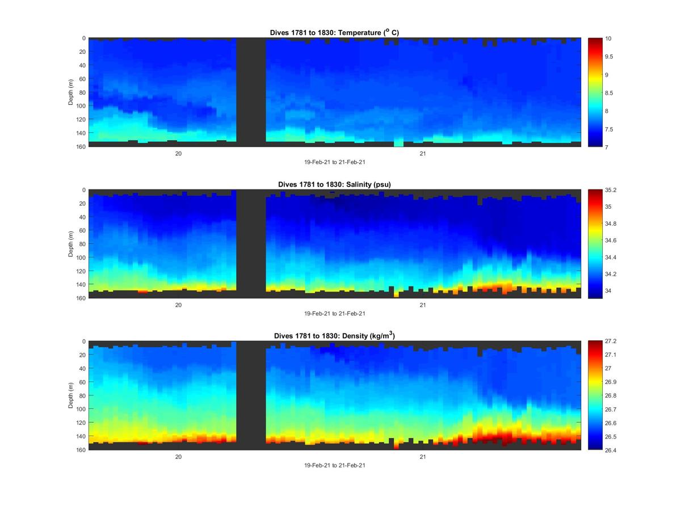The width and height of the screenshot is (681, 506).
Task: Click the 7.5 tick on Temperature colorbar
Action: tap(609, 129)
